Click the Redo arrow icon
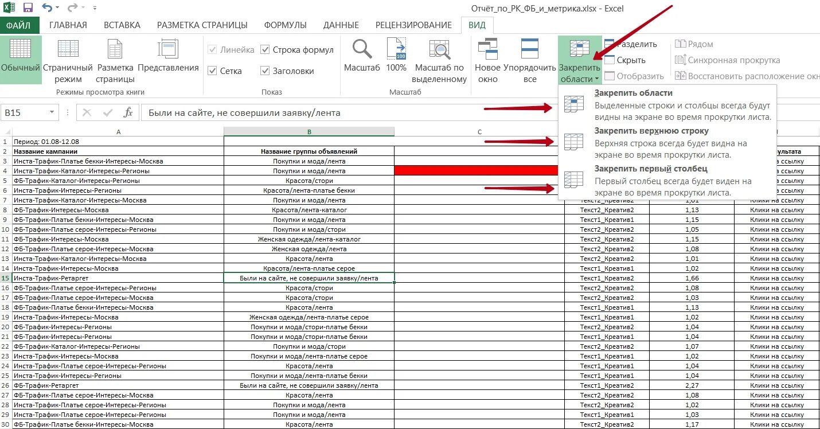Viewport: 820px width, 429px height. click(72, 8)
